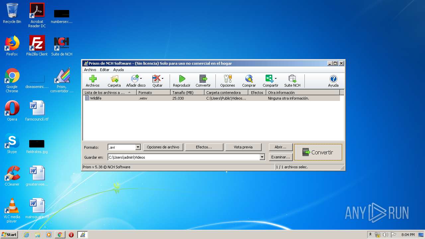Screen dimensions: 425x239
Task: Open Opera desktop icon
Action: [x=12, y=111]
